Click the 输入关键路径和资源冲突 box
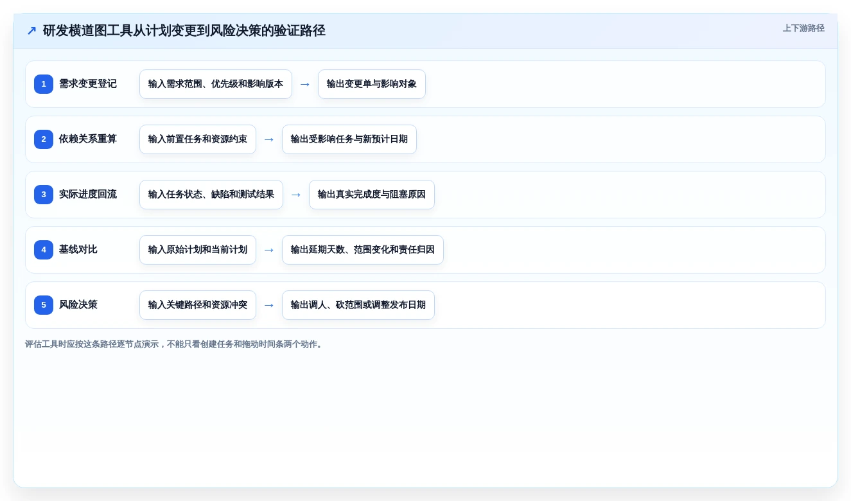851x501 pixels. click(x=198, y=305)
